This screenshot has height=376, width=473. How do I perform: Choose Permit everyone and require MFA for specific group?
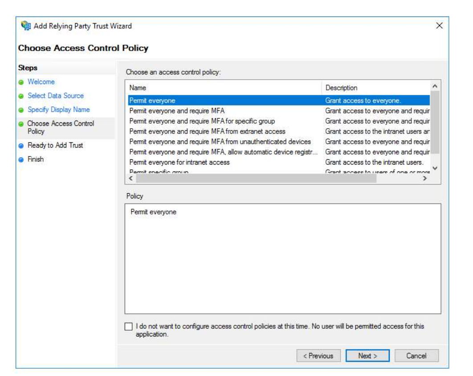(201, 121)
